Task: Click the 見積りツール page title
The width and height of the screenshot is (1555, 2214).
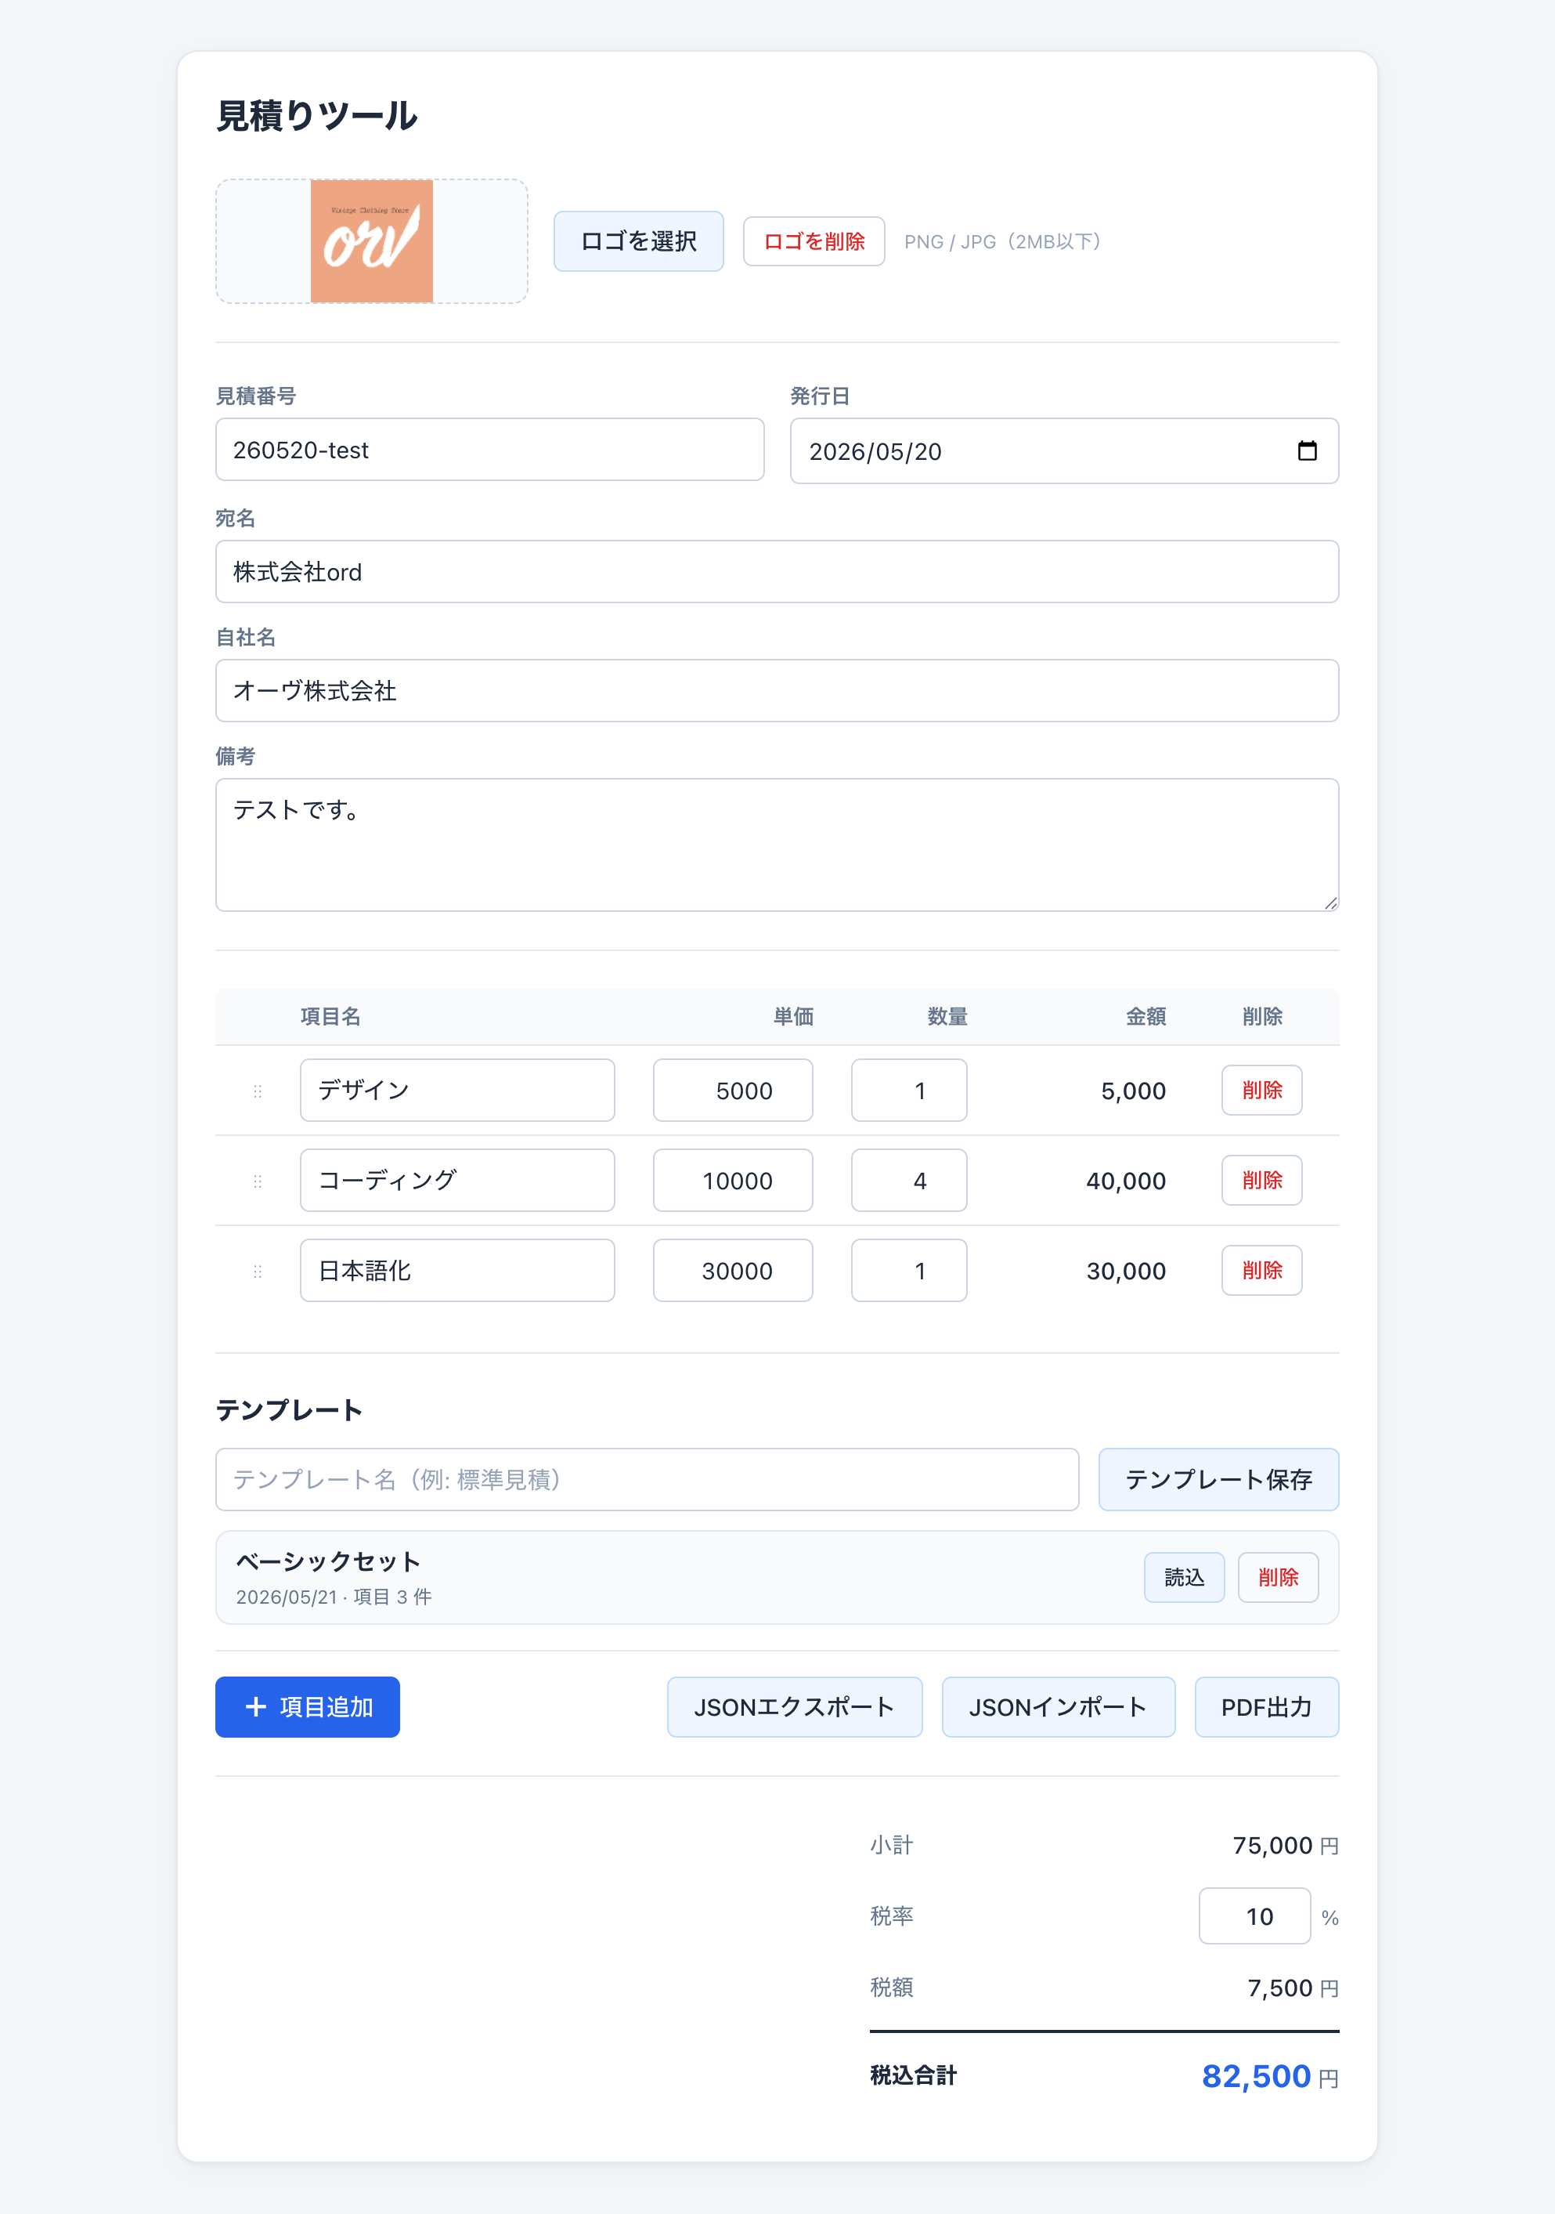Action: (317, 116)
